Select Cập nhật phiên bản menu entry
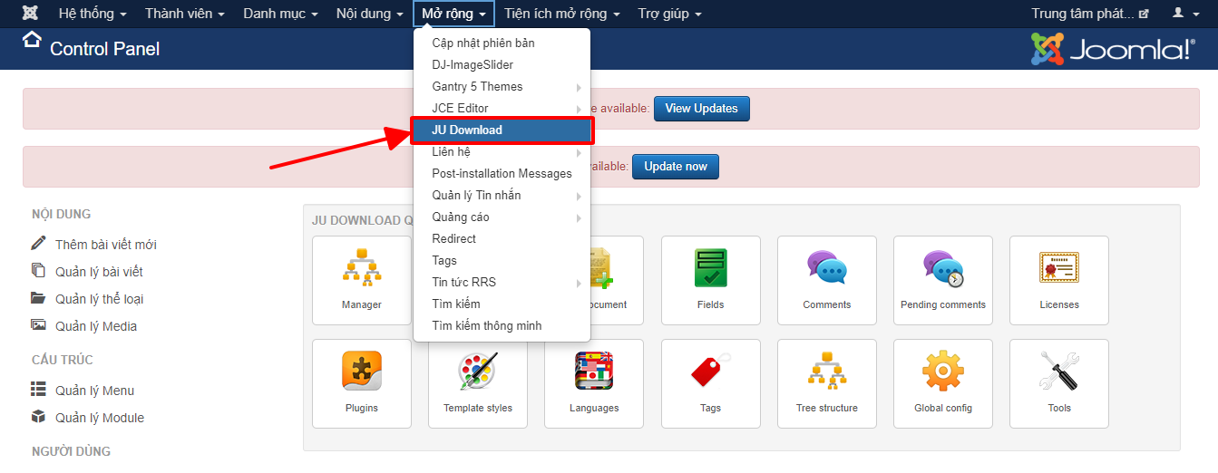Image resolution: width=1218 pixels, height=473 pixels. coord(502,43)
